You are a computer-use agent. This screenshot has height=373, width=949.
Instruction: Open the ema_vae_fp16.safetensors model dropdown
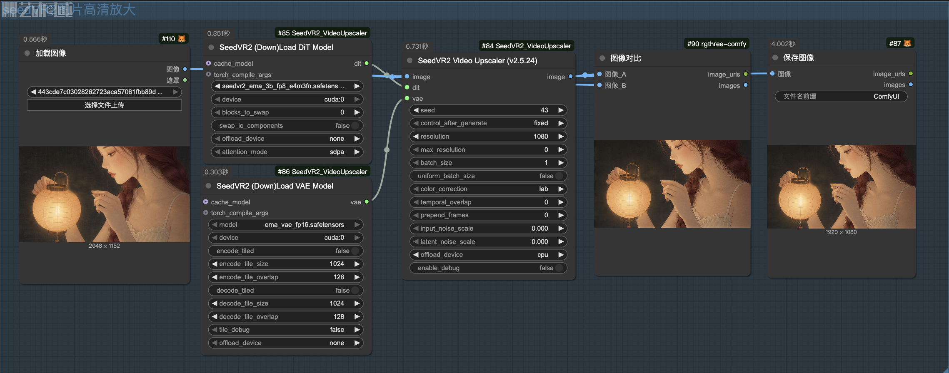click(285, 225)
